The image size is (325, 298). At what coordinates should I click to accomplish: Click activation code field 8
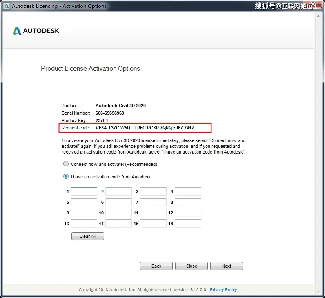tap(188, 202)
